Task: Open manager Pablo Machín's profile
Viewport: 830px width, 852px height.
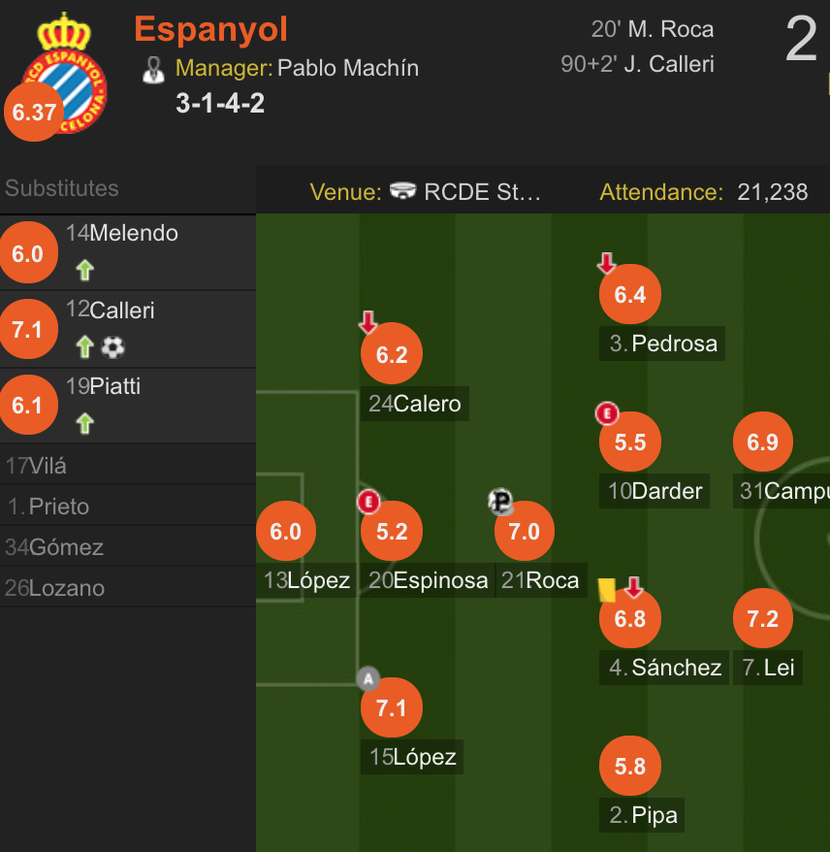Action: tap(348, 69)
